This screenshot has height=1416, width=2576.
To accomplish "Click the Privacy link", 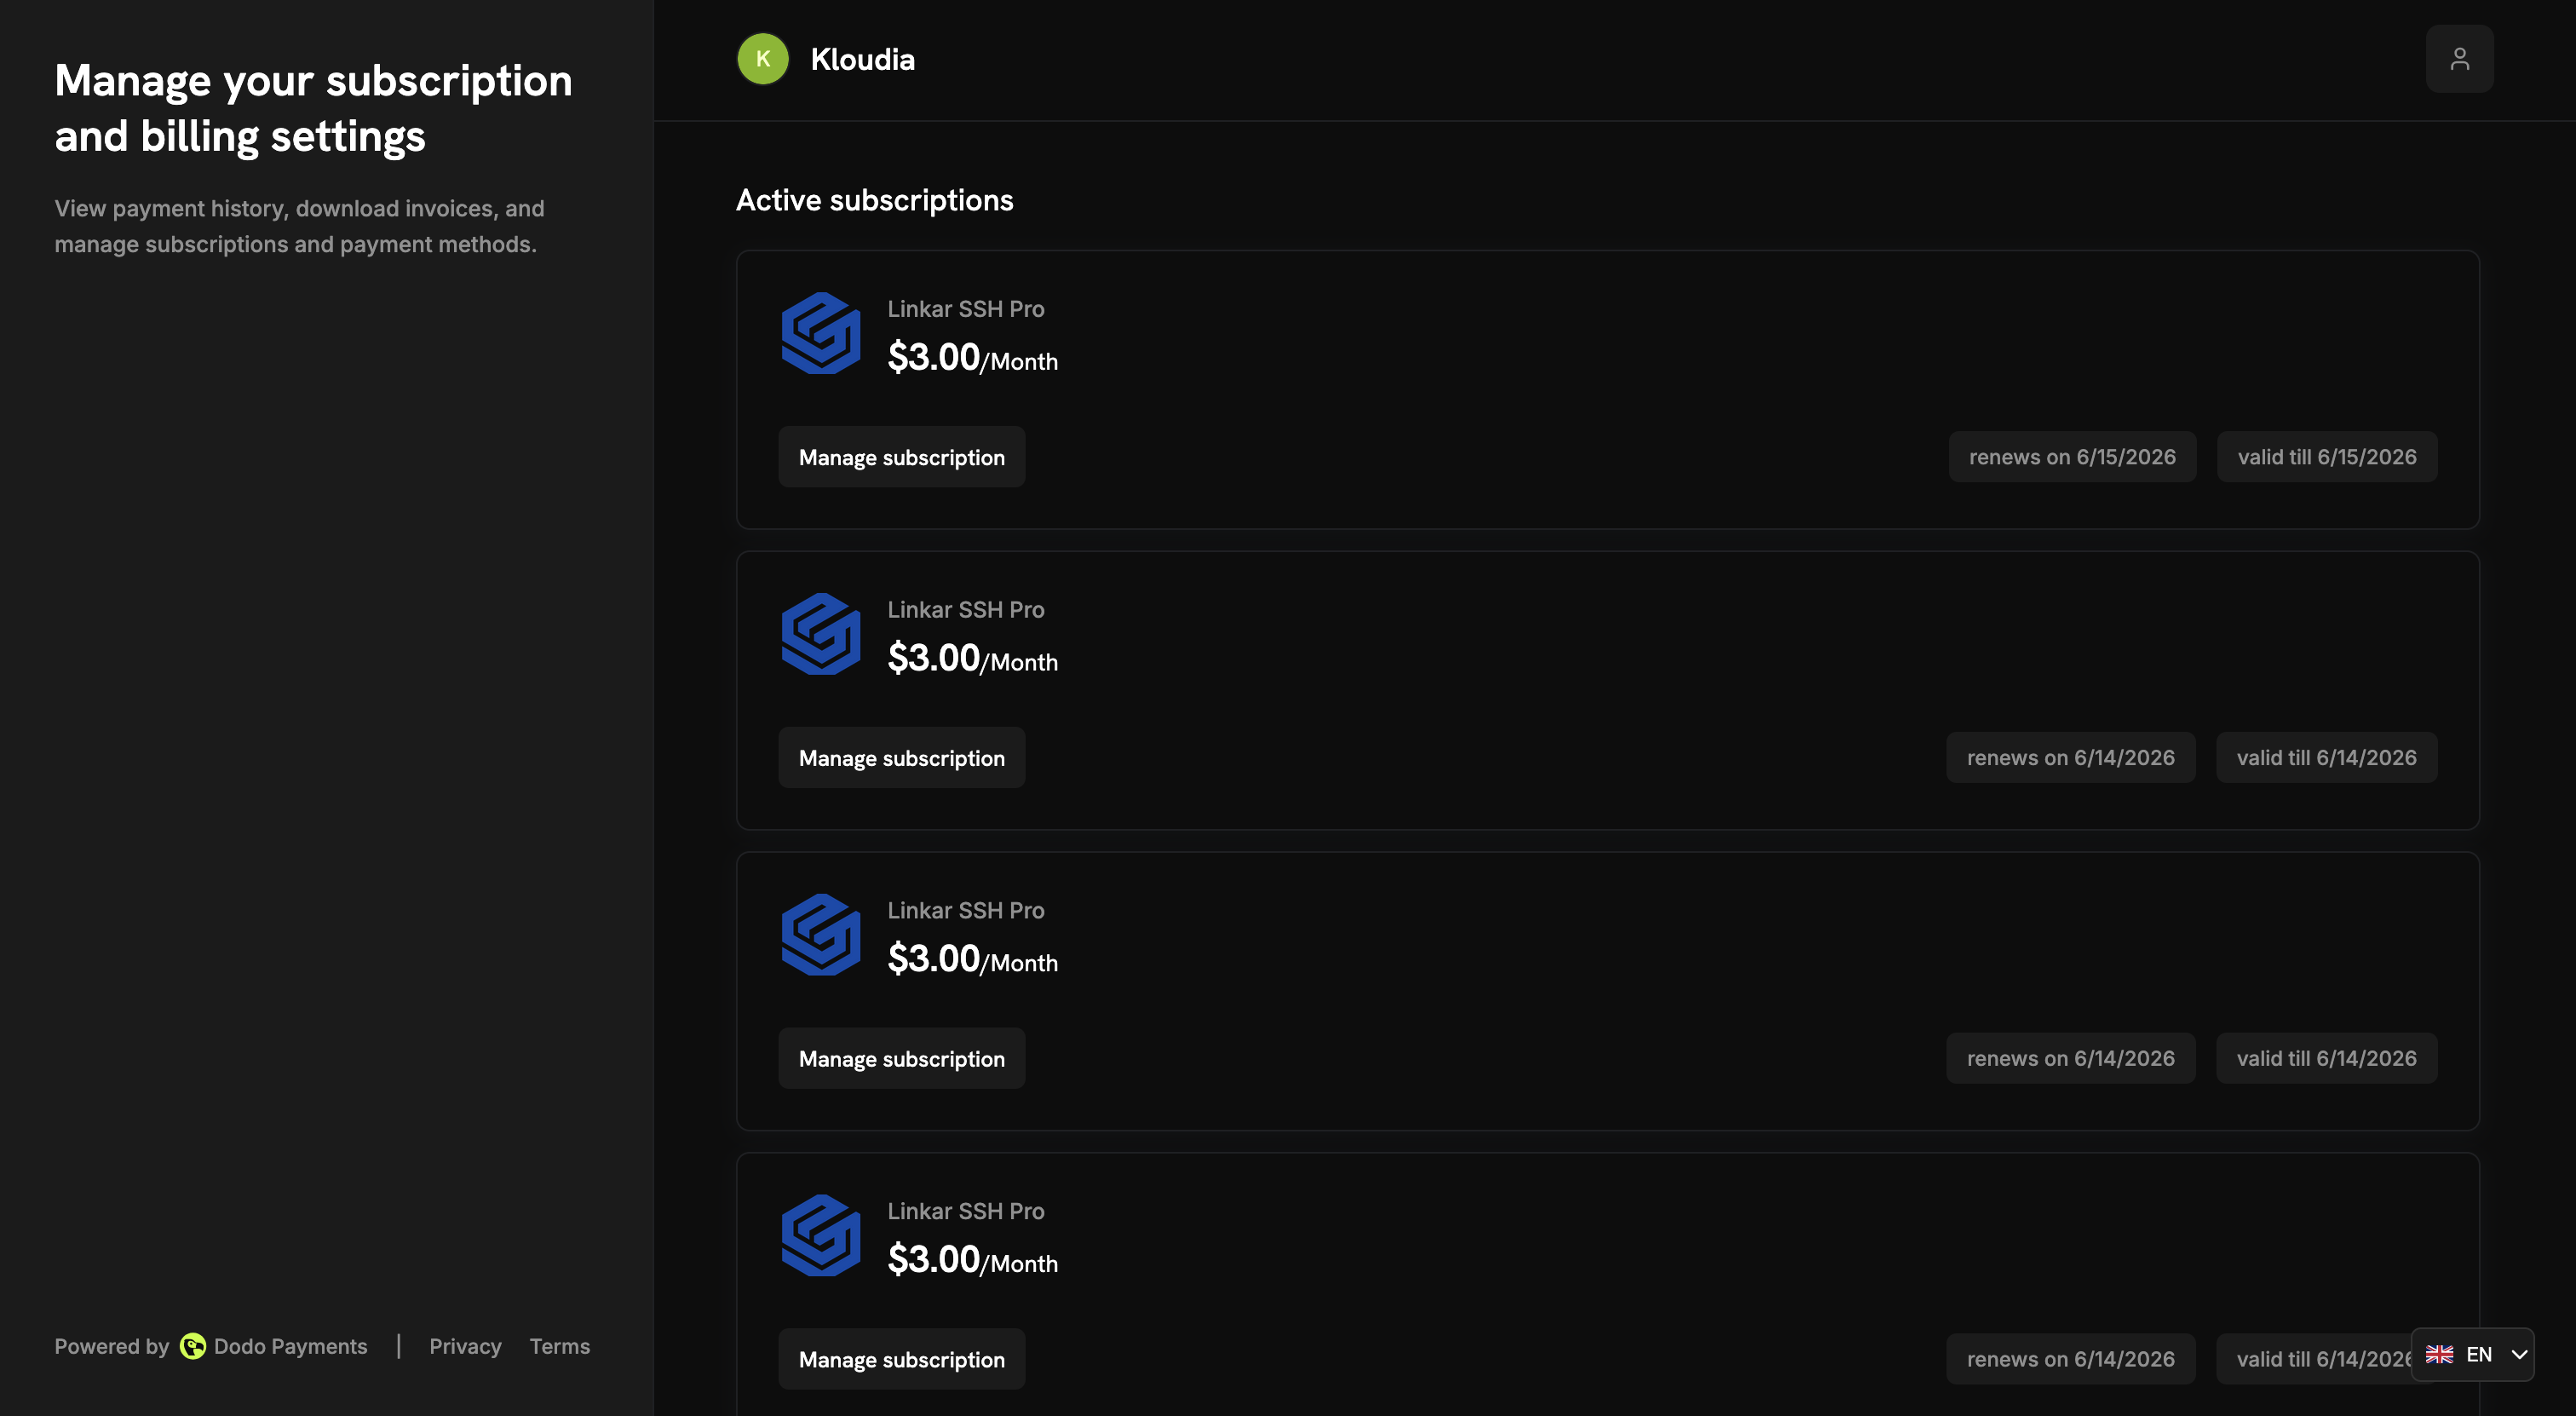I will (465, 1346).
